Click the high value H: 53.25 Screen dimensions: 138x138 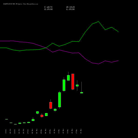point(70,7)
